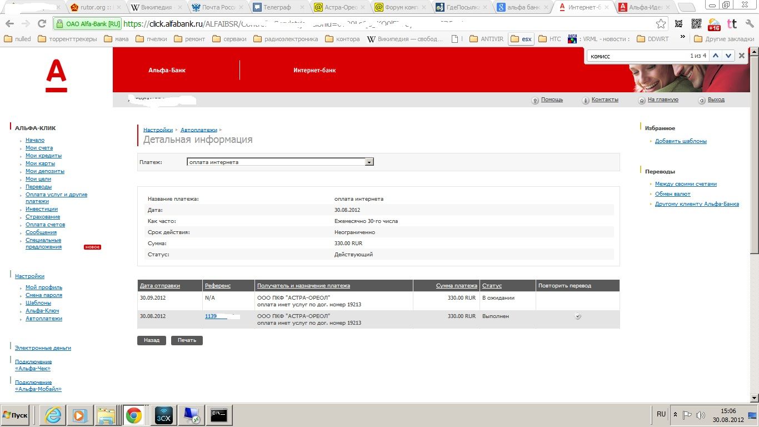The height and width of the screenshot is (427, 759).
Task: Close the find bar
Action: point(742,56)
